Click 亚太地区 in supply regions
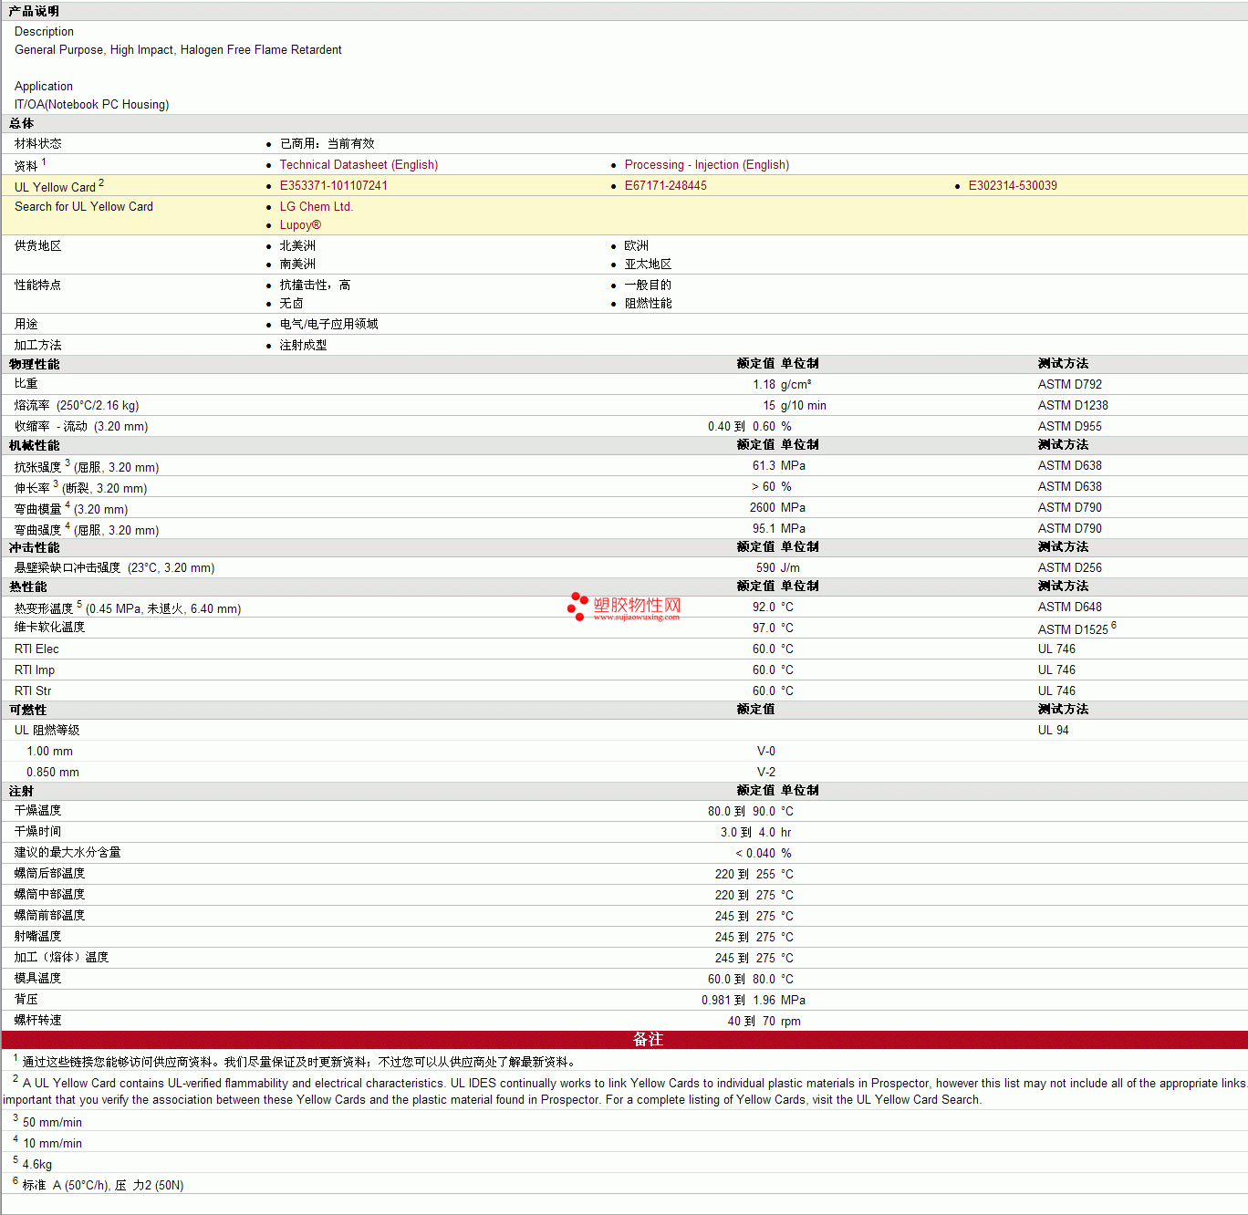This screenshot has height=1215, width=1248. pyautogui.click(x=648, y=265)
